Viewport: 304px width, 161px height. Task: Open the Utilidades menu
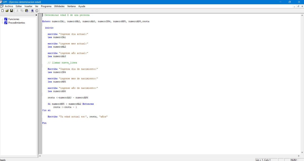click(59, 6)
